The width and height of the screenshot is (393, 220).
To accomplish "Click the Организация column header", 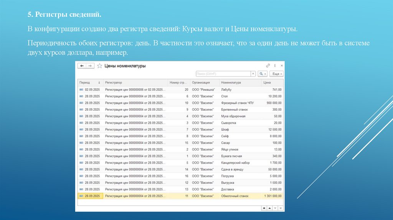I will click(x=205, y=82).
